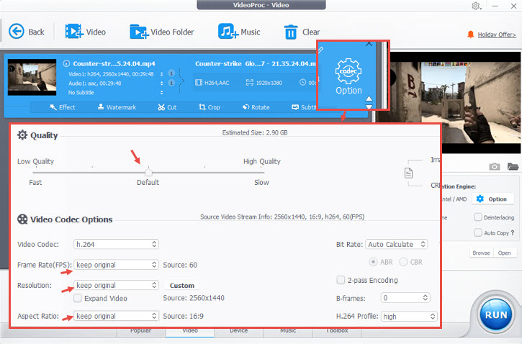The image size is (522, 344).
Task: Expand the Audio1 stream selector arrows
Action: (x=162, y=83)
